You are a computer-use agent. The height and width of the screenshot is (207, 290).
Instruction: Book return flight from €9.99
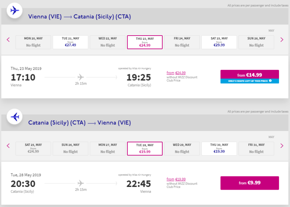[x=249, y=183]
